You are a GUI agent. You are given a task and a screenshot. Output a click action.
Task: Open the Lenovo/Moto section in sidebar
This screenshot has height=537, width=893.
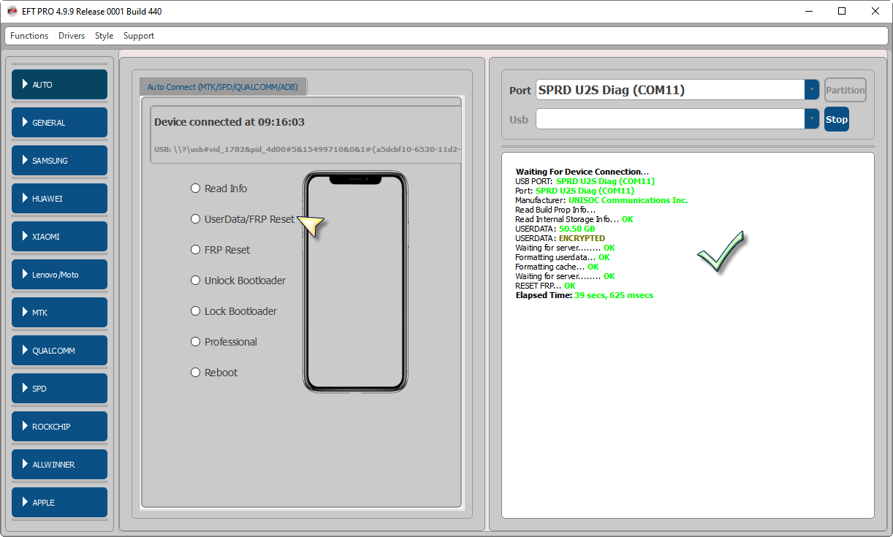coord(59,275)
